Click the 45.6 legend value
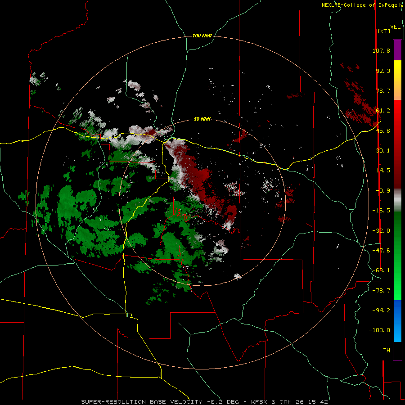 point(383,130)
